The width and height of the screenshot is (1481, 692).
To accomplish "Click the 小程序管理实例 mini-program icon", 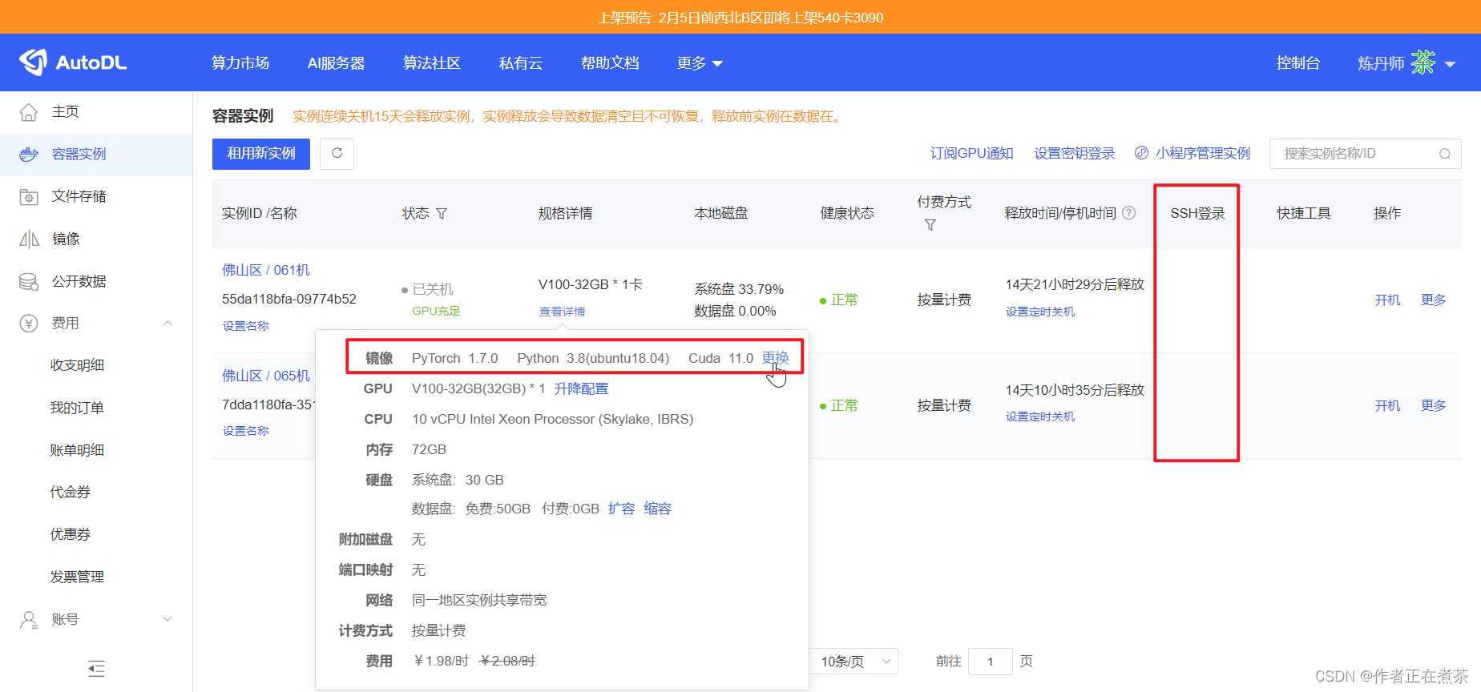I will (x=1141, y=153).
